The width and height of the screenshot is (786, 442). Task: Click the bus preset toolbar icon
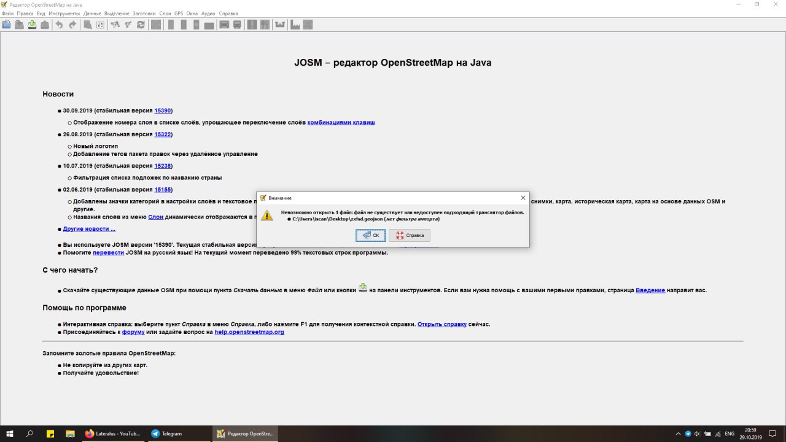click(237, 25)
